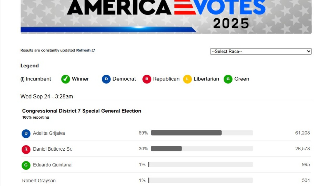
Task: Select the red Republican legend icon
Action: click(x=147, y=79)
